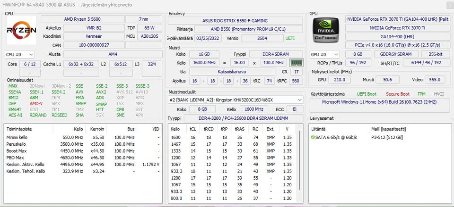This screenshot has width=454, height=207.
Task: Expand the Kingston KHX3200C16D4/8GX module dropdown
Action: coord(236,100)
